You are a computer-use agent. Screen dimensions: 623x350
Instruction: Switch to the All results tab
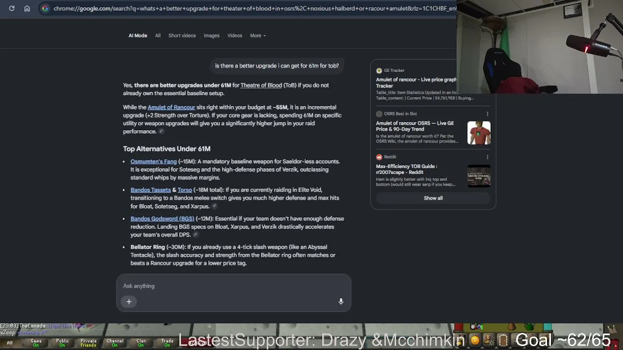coord(158,35)
